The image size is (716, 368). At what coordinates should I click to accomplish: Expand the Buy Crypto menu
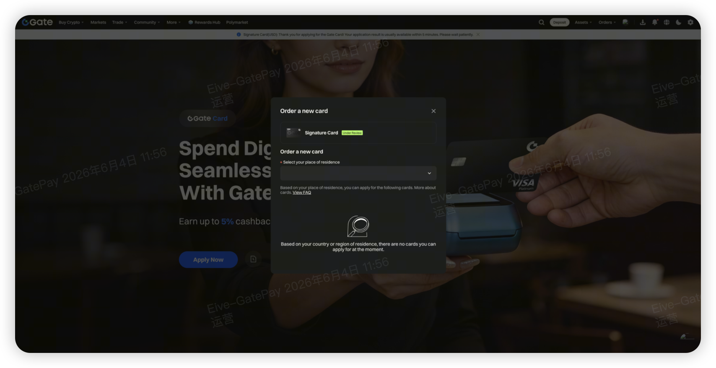(71, 22)
